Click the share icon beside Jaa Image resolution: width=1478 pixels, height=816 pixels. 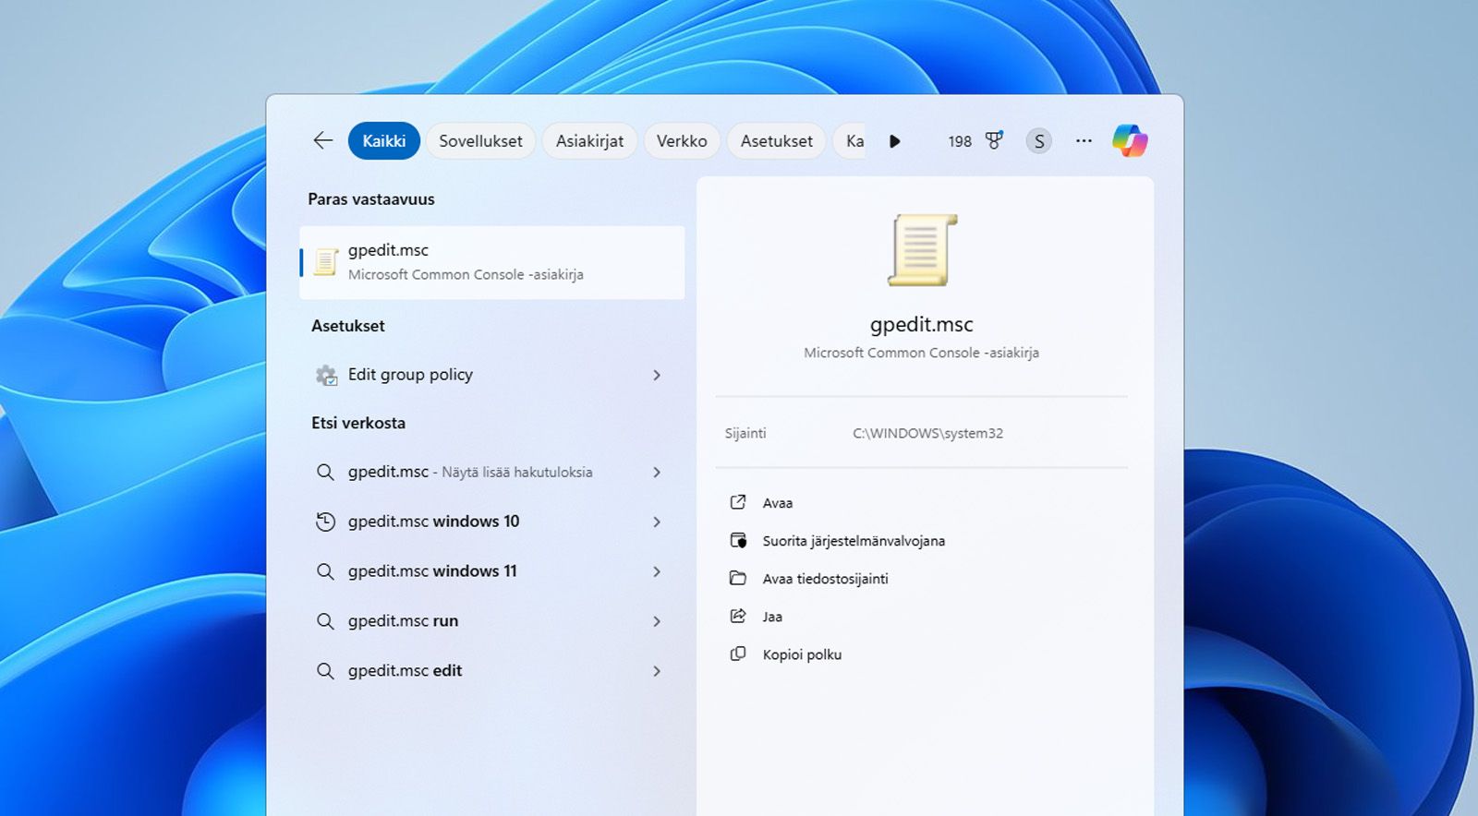738,616
